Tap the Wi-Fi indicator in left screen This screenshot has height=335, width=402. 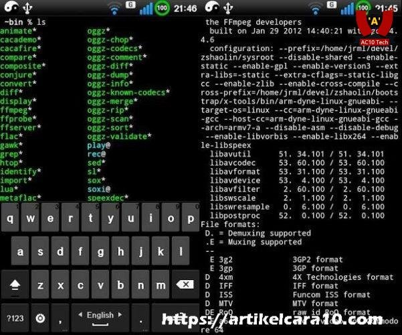(114, 9)
